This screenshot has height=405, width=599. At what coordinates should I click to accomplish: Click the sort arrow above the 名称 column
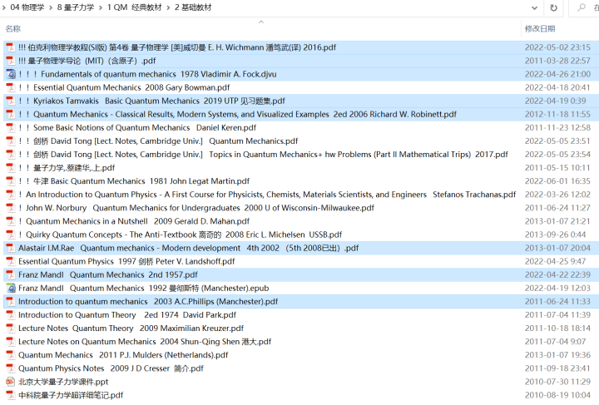261,22
